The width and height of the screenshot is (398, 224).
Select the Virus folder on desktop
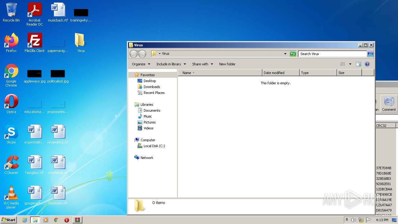81,43
